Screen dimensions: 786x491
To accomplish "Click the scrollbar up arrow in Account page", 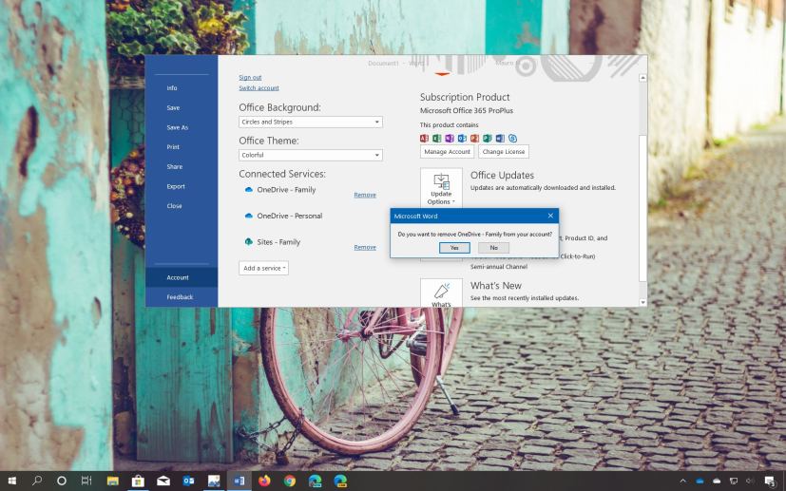I will pyautogui.click(x=642, y=78).
